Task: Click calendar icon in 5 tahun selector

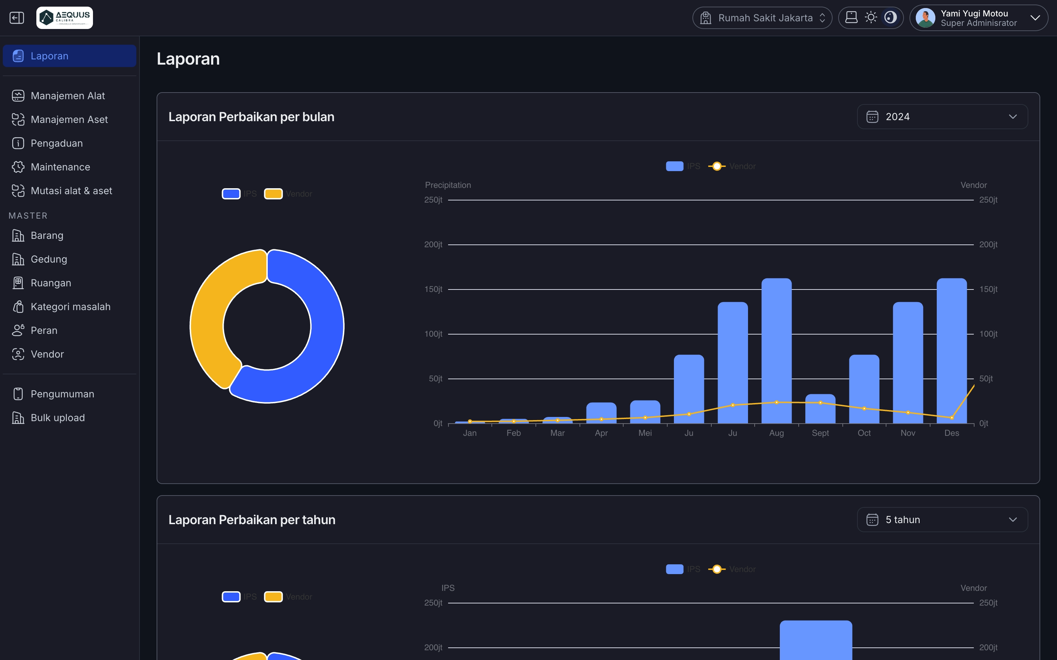Action: (872, 520)
